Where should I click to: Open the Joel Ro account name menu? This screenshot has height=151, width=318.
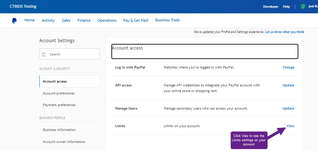313,6
